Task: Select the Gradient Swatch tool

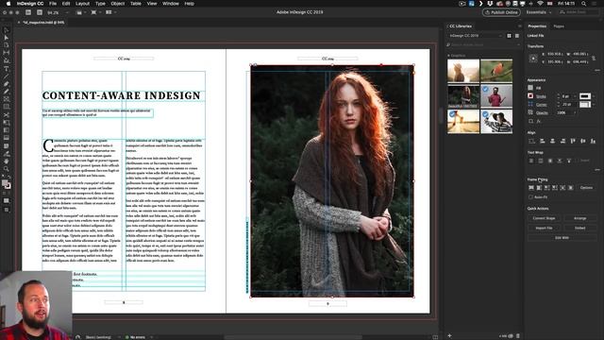Action: pos(7,130)
